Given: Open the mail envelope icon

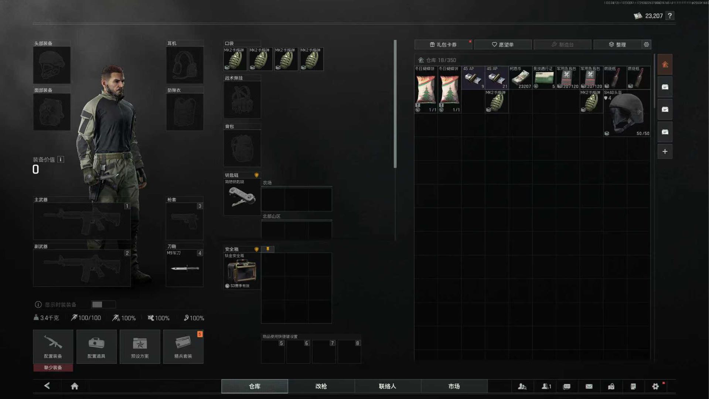Looking at the screenshot, I should point(589,386).
